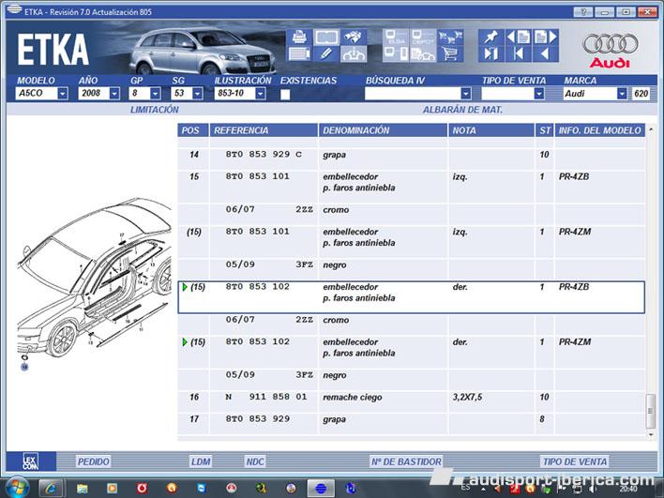
Task: Expand the Marca dropdown showing Audi
Action: pos(621,94)
